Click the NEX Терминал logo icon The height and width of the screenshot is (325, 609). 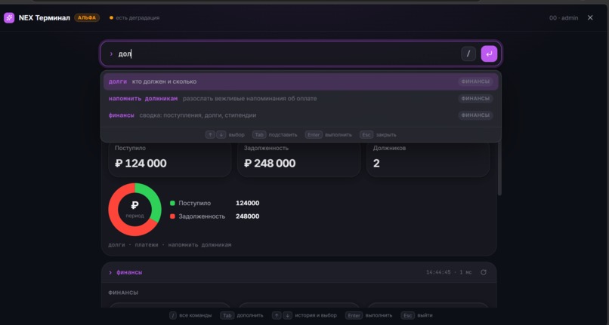9,18
